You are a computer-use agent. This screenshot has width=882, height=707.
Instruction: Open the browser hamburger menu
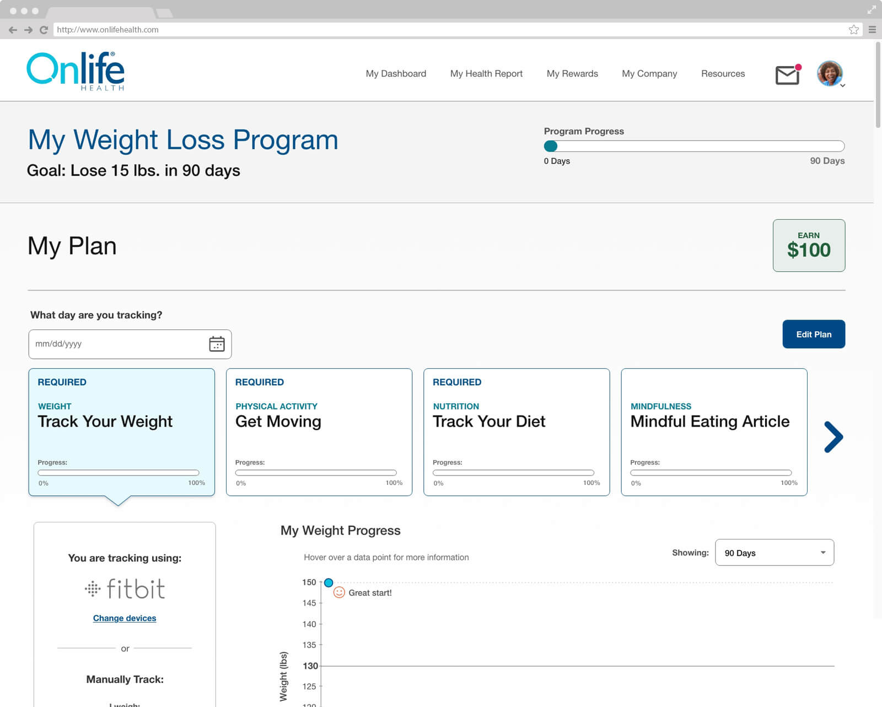pos(872,30)
